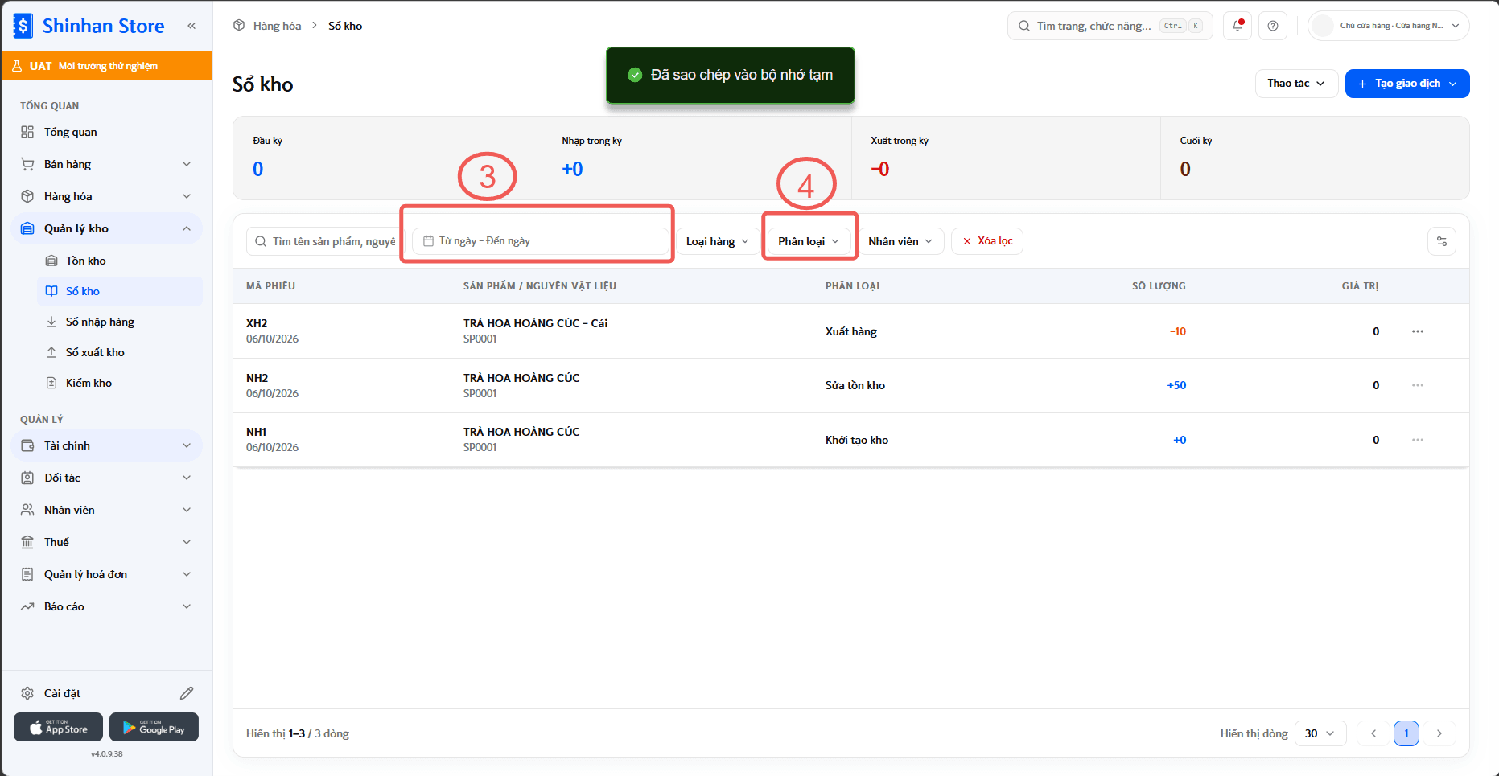Screen dimensions: 1499x776
Task: Open the Nhân viên filter dropdown
Action: [x=901, y=241]
